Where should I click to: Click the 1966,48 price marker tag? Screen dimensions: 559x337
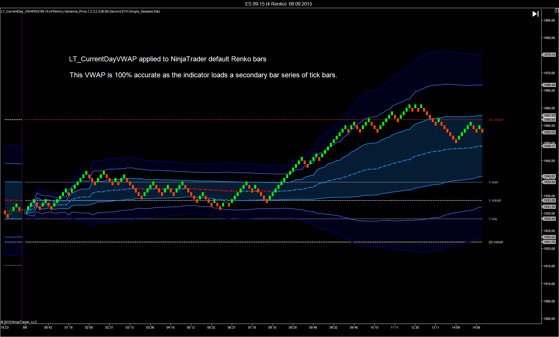549,85
